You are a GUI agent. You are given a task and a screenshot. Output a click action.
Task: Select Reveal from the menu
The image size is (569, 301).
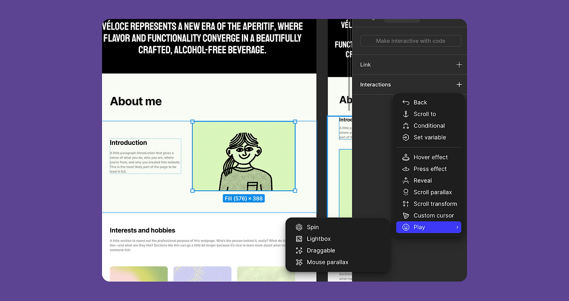coord(429,181)
